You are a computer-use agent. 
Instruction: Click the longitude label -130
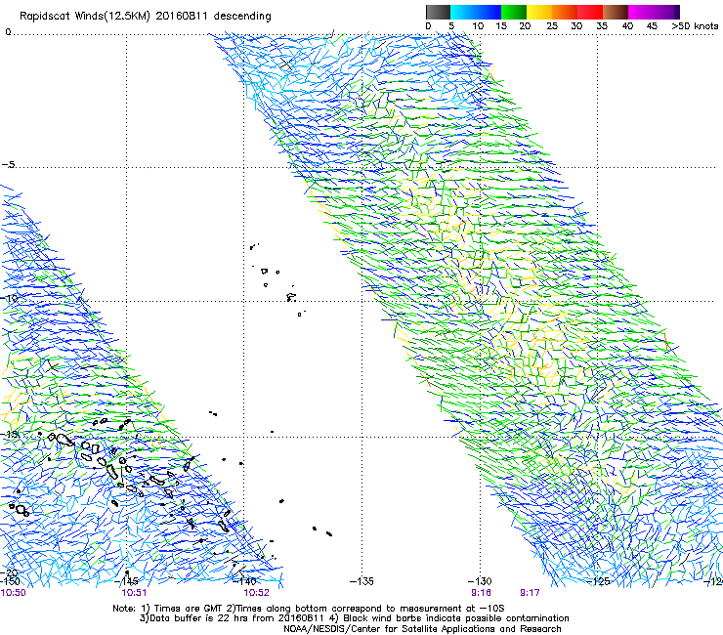pyautogui.click(x=480, y=581)
